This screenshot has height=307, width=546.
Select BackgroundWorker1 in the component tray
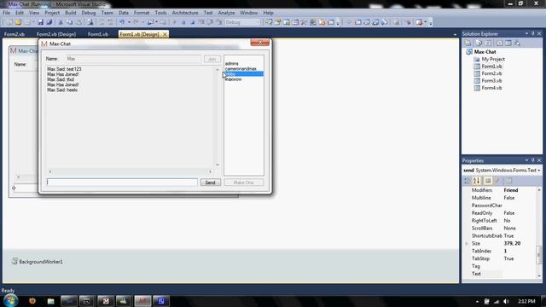(38, 262)
